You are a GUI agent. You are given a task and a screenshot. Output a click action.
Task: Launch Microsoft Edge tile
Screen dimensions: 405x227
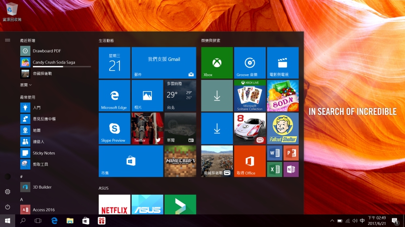(x=114, y=95)
